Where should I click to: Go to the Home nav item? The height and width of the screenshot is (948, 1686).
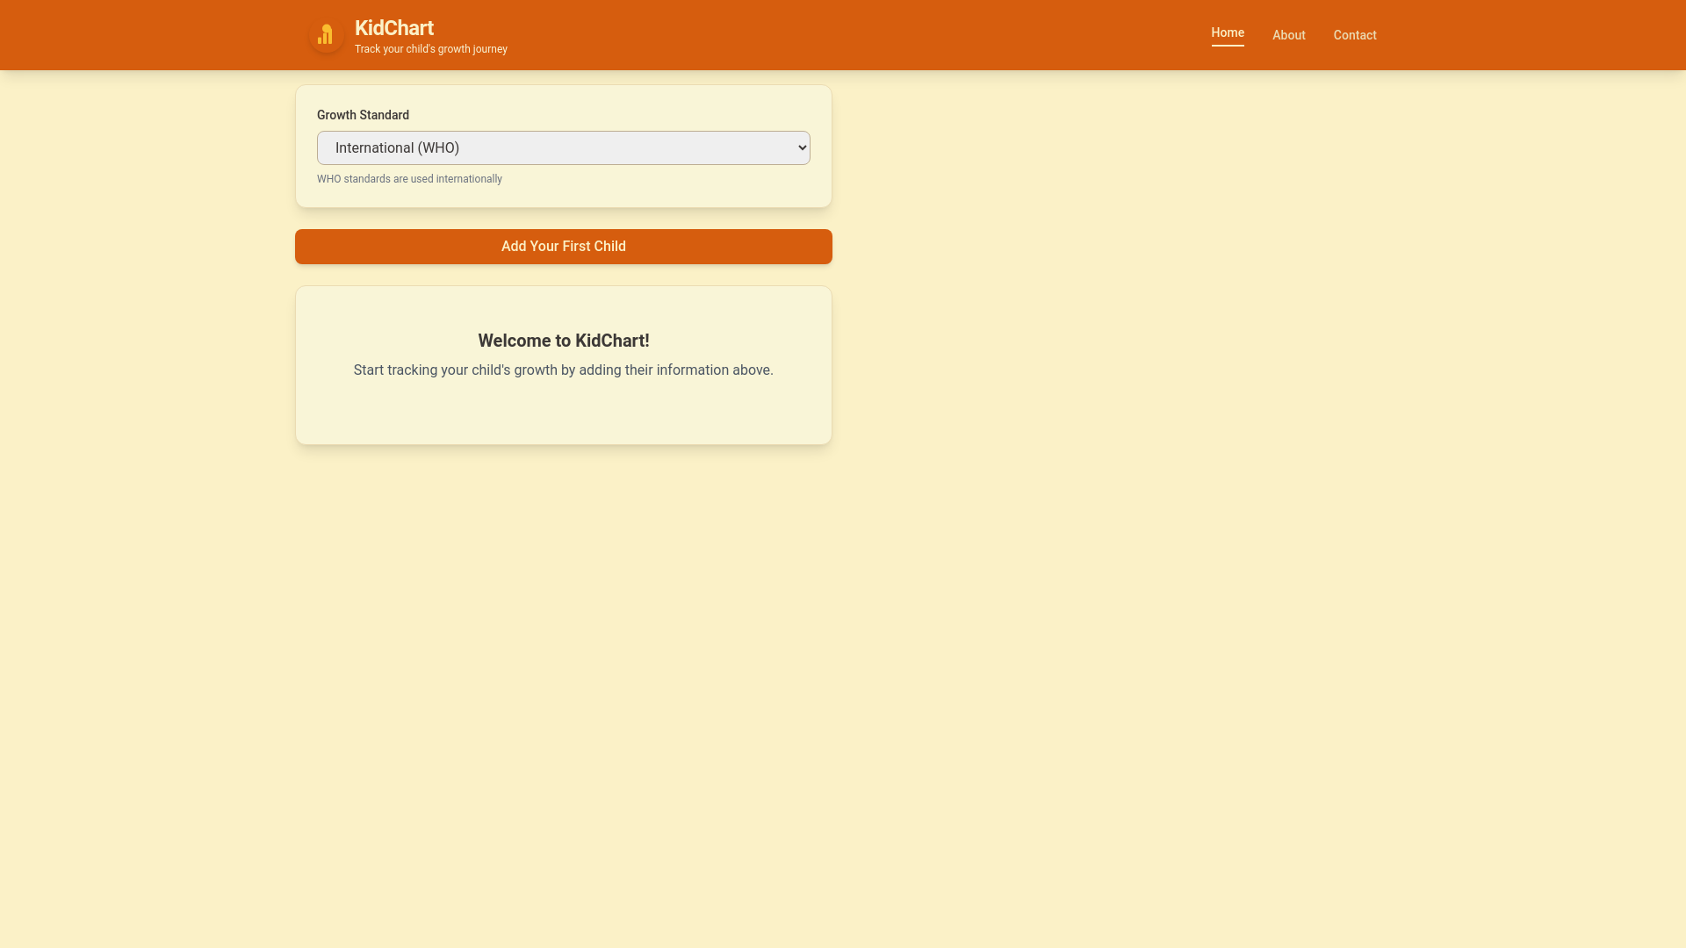click(x=1227, y=32)
